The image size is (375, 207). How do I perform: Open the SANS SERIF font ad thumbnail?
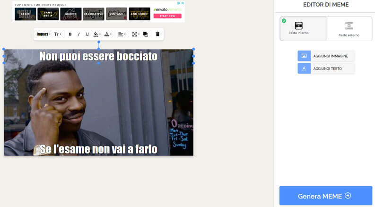tap(48, 14)
